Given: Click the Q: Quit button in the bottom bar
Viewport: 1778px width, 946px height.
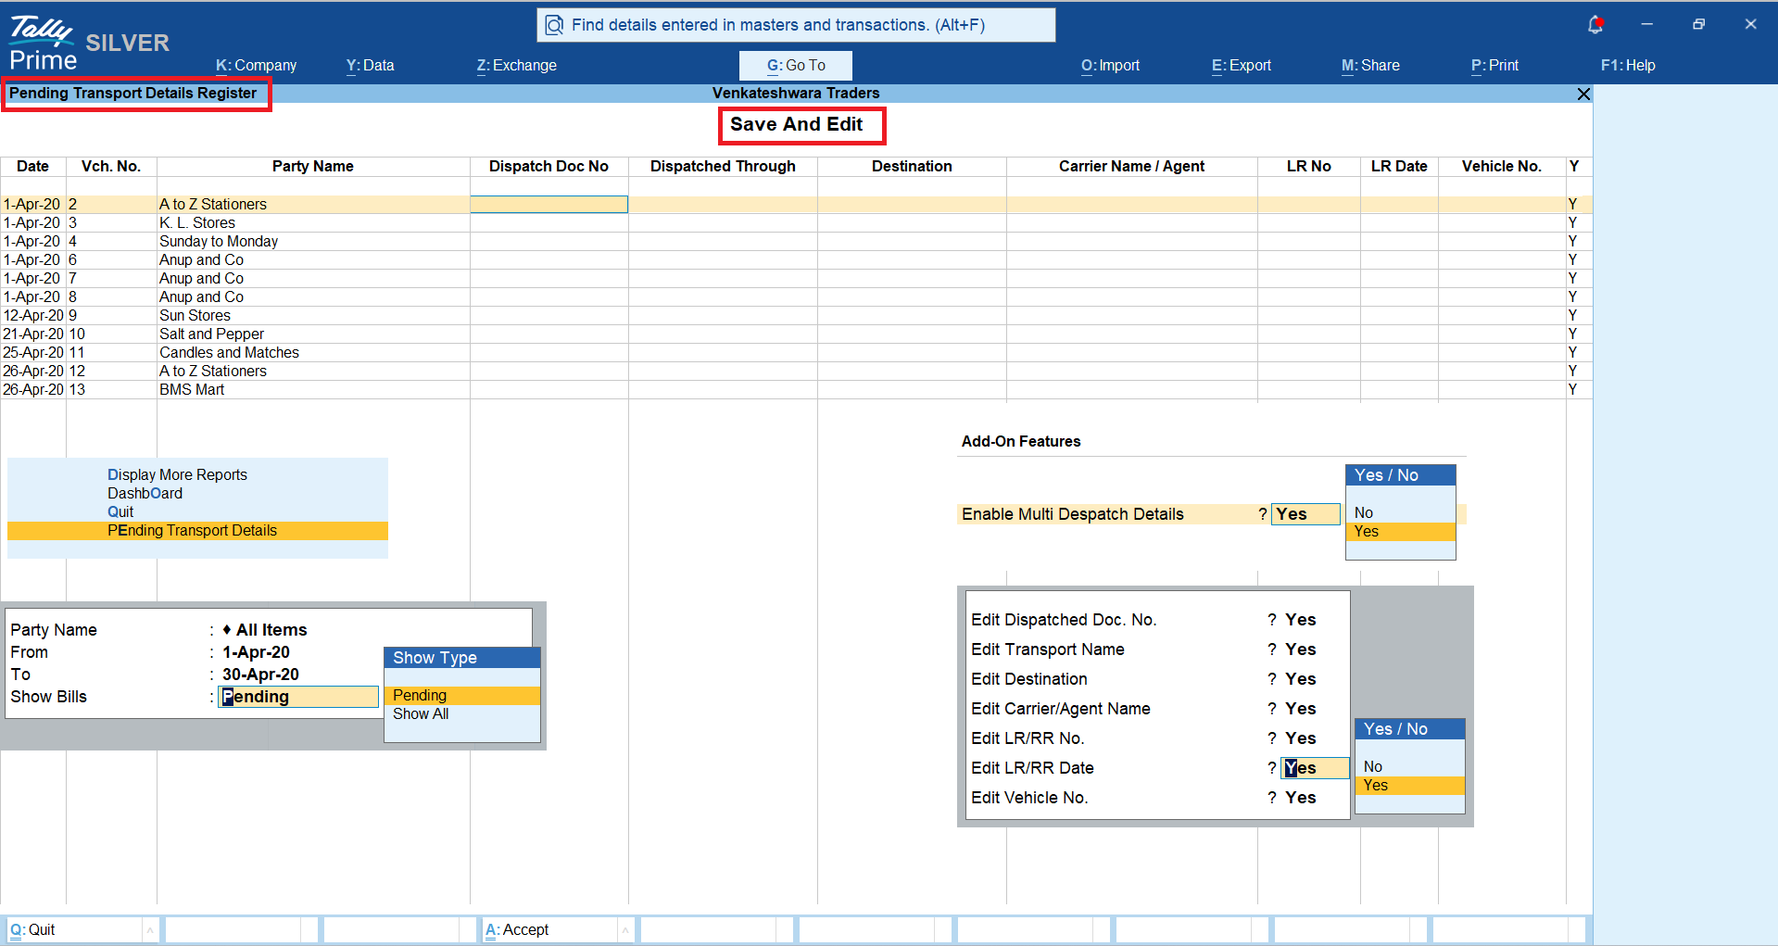Looking at the screenshot, I should [74, 930].
